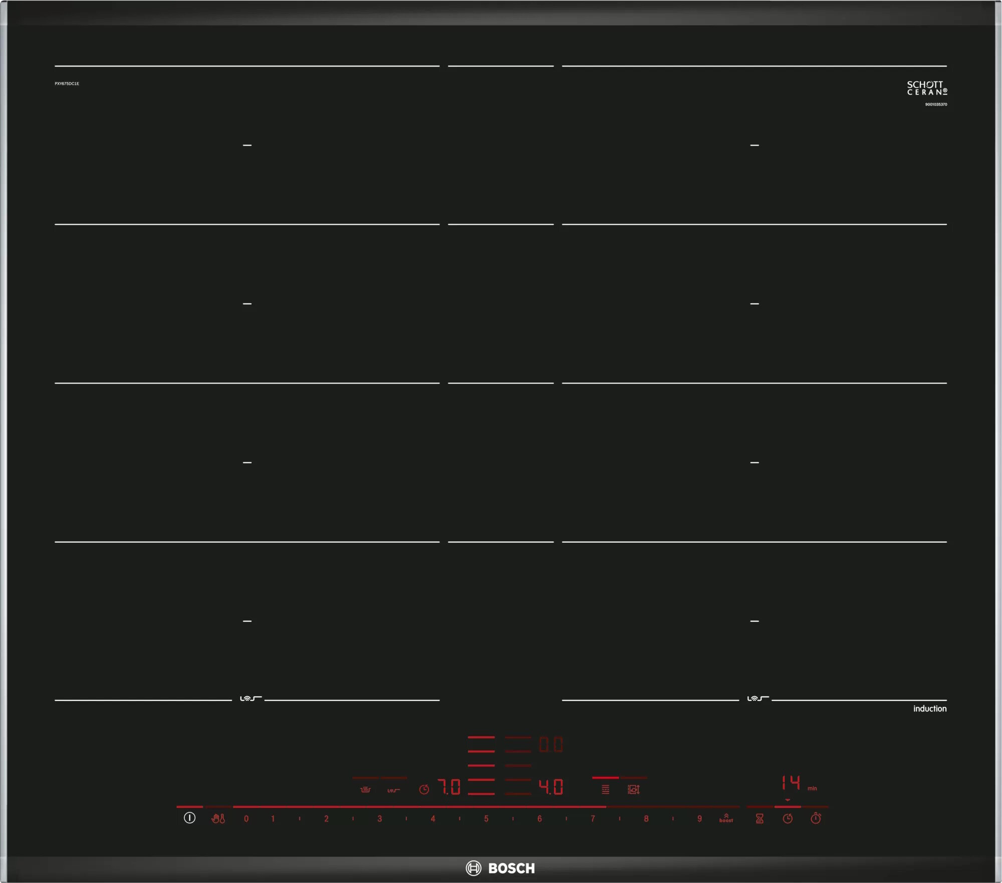The width and height of the screenshot is (1002, 883).
Task: Set power level to 0 on slider
Action: 246,819
